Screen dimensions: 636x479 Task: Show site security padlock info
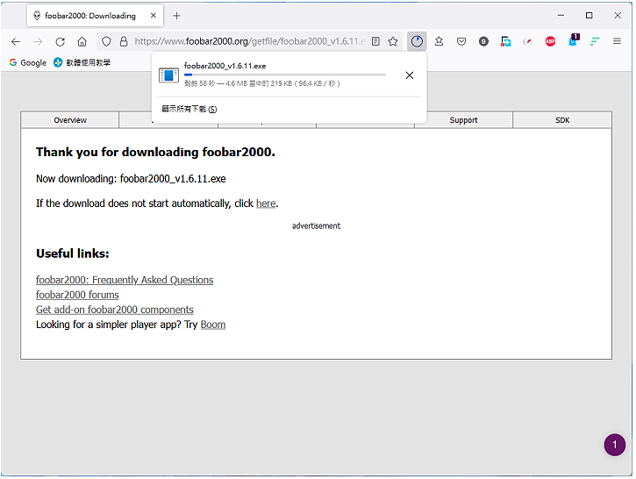(124, 41)
